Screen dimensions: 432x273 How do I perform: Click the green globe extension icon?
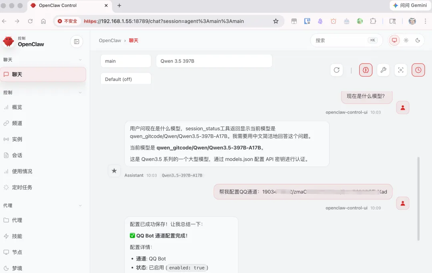click(x=360, y=21)
